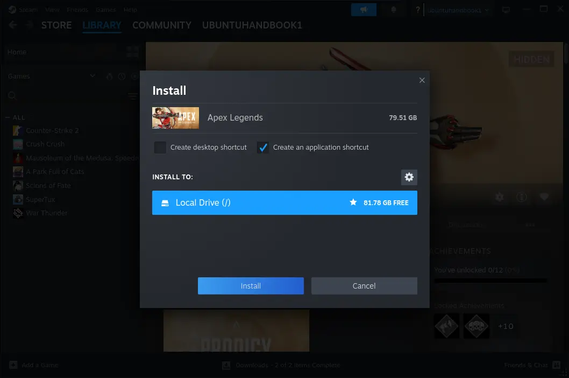Collapse the ALL games category
The height and width of the screenshot is (378, 569).
tap(7, 117)
